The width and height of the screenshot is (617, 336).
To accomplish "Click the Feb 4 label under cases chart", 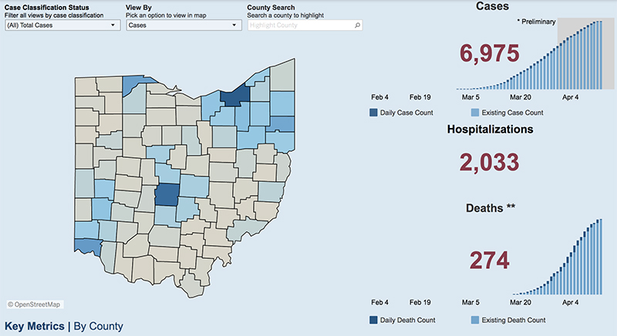I will [x=379, y=97].
